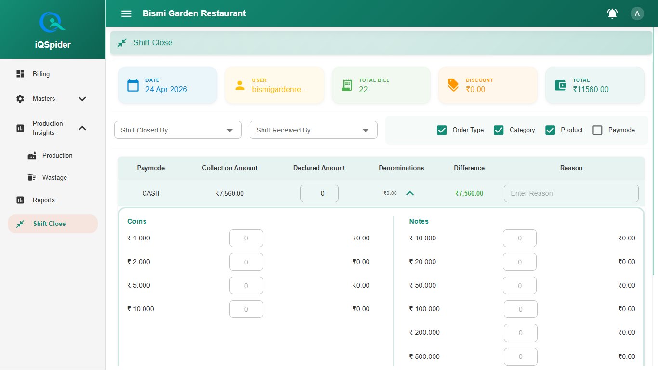The width and height of the screenshot is (658, 370).
Task: Click the calendar icon on Date card
Action: (132, 85)
